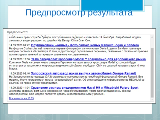160x120 pixels.
Task: Click the preview scrollbar thumb
Action: [x=152, y=73]
